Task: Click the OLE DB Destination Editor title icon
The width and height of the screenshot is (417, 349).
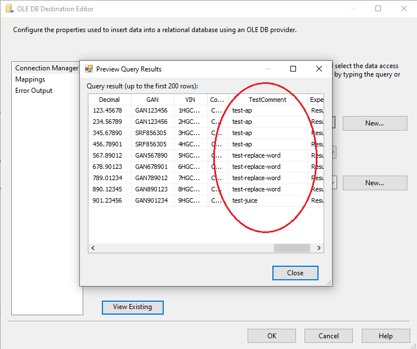Action: click(x=8, y=9)
